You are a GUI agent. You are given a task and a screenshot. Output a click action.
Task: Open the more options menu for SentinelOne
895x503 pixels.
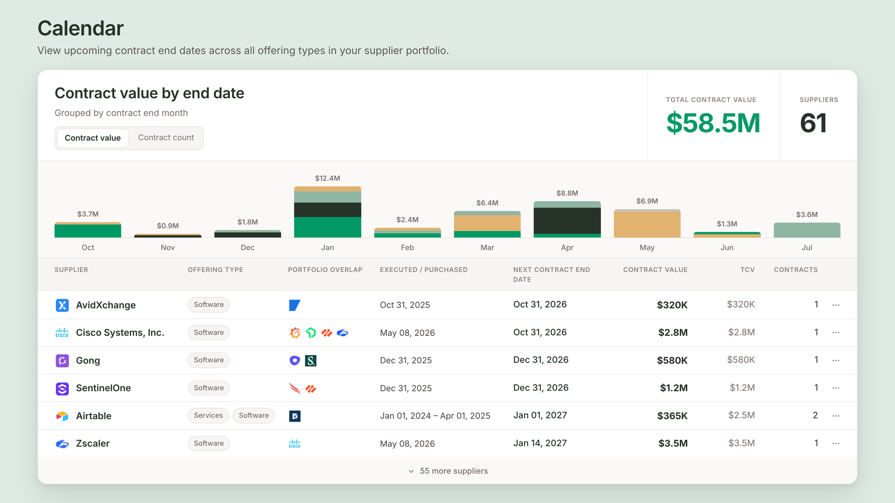pos(835,388)
